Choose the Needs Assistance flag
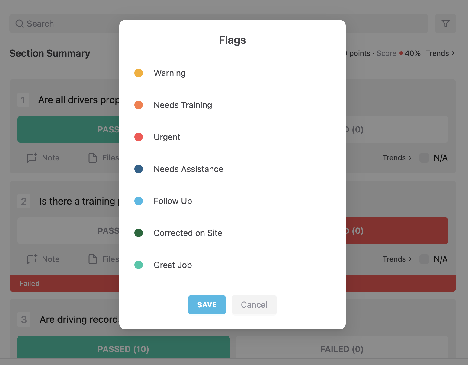 [232, 169]
